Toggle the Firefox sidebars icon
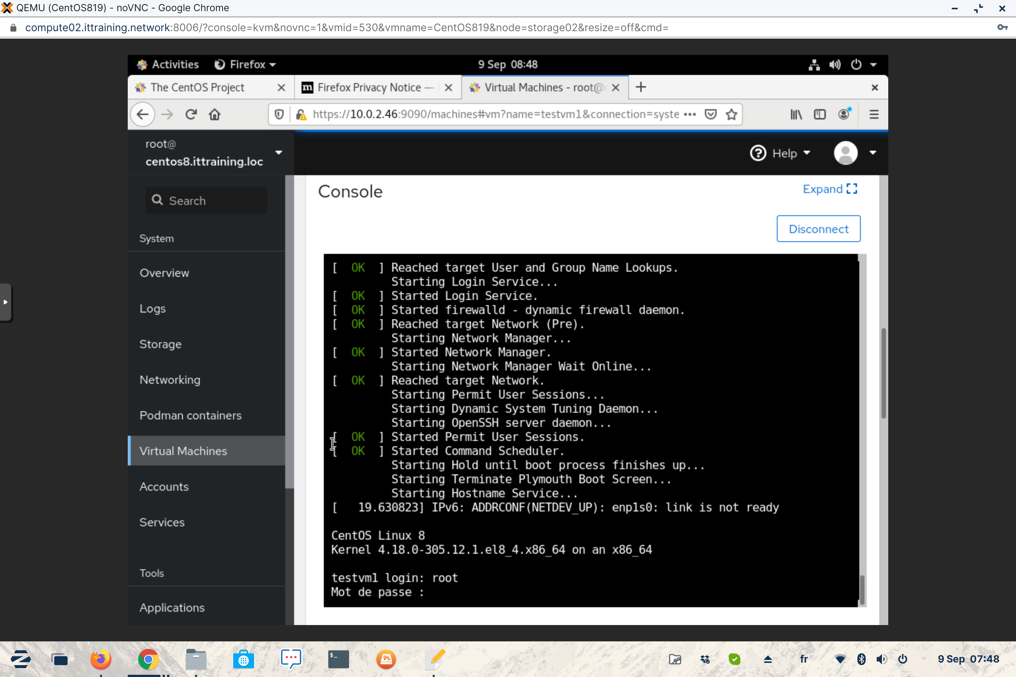Viewport: 1016px width, 677px height. pyautogui.click(x=820, y=114)
